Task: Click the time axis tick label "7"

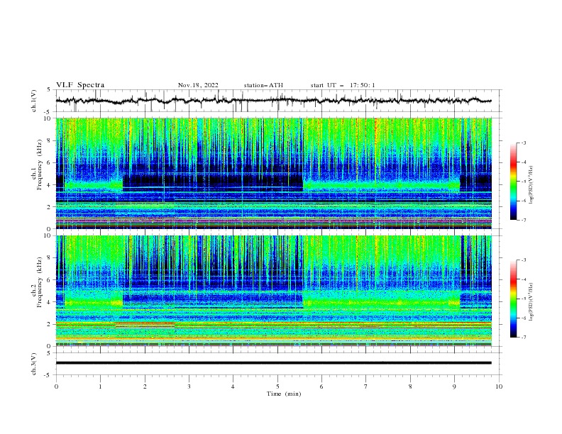Action: tap(366, 386)
